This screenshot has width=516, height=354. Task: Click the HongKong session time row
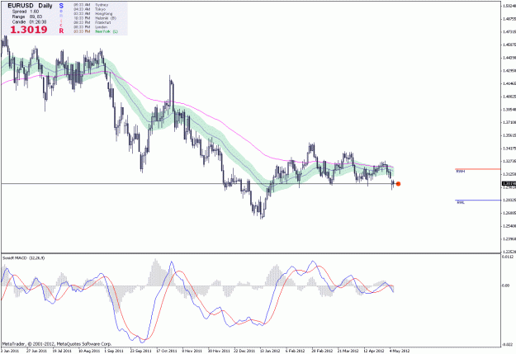[92, 14]
